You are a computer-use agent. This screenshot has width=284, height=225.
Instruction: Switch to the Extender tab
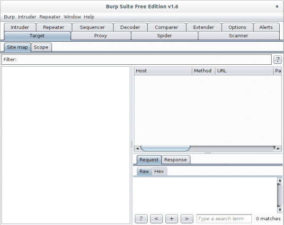click(204, 27)
